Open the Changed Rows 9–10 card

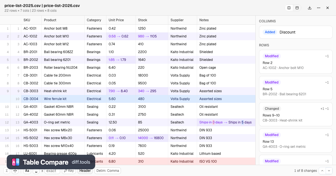[296, 114]
